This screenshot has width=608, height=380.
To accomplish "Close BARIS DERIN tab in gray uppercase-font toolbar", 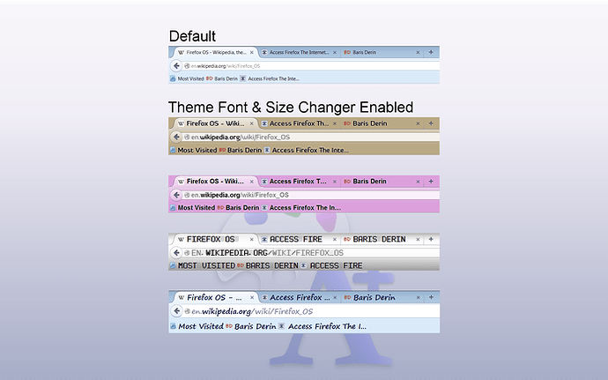I will [418, 240].
